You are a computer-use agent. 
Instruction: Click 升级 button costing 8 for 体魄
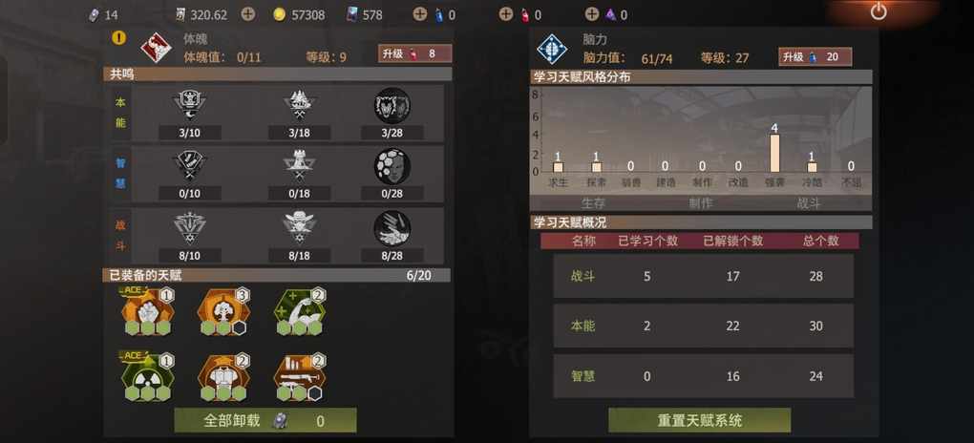pyautogui.click(x=415, y=54)
